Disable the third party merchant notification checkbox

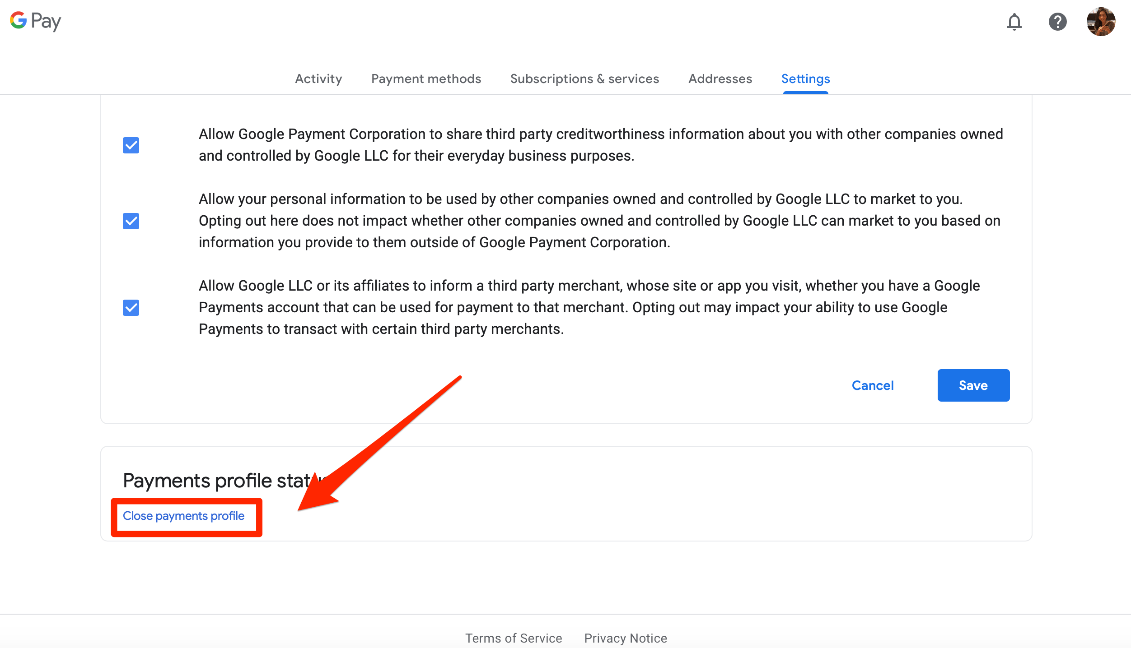point(131,308)
